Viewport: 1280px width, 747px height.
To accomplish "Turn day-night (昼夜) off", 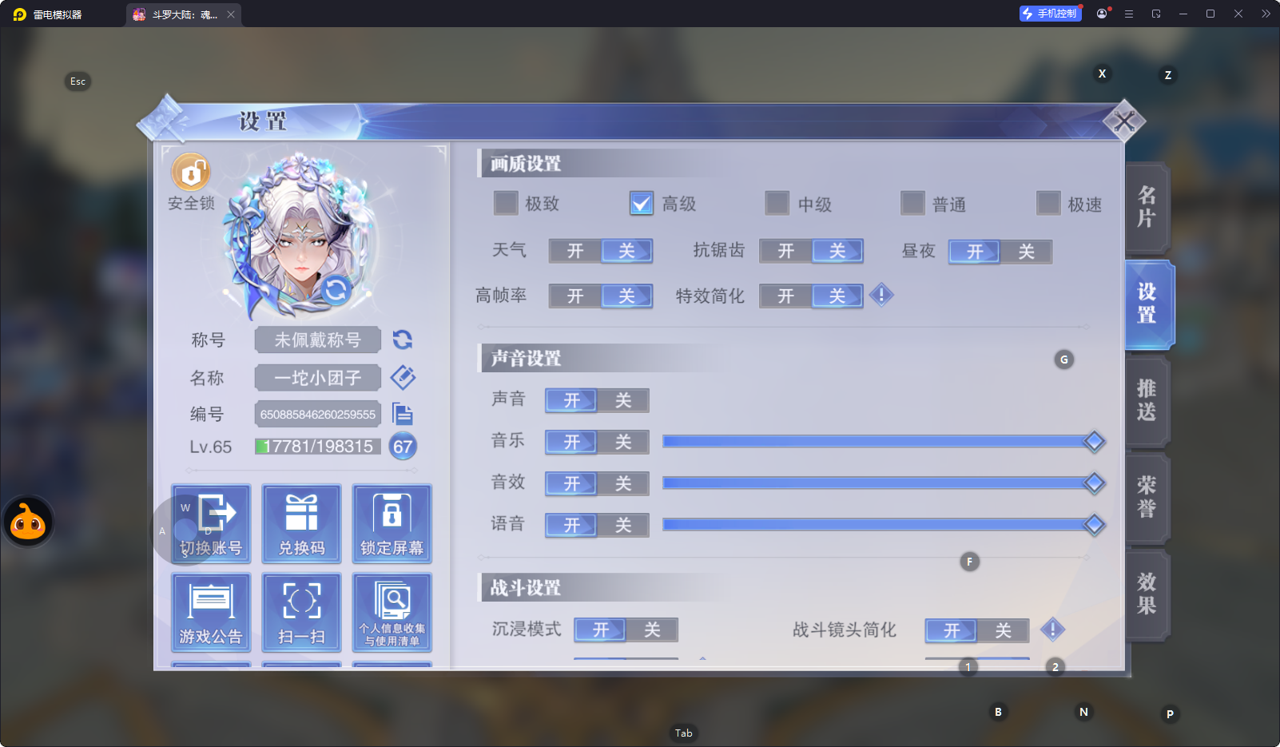I will pyautogui.click(x=1026, y=252).
